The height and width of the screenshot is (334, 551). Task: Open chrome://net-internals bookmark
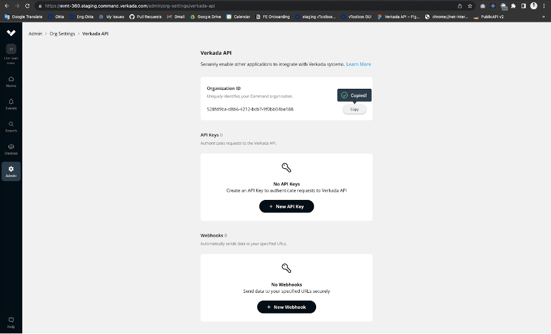447,16
